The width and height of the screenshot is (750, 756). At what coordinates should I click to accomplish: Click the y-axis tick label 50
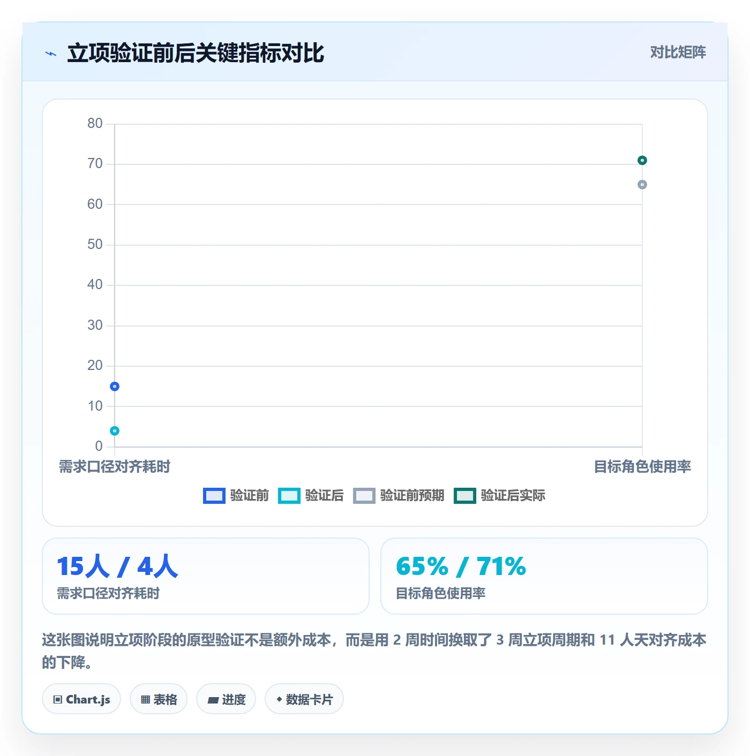point(95,245)
